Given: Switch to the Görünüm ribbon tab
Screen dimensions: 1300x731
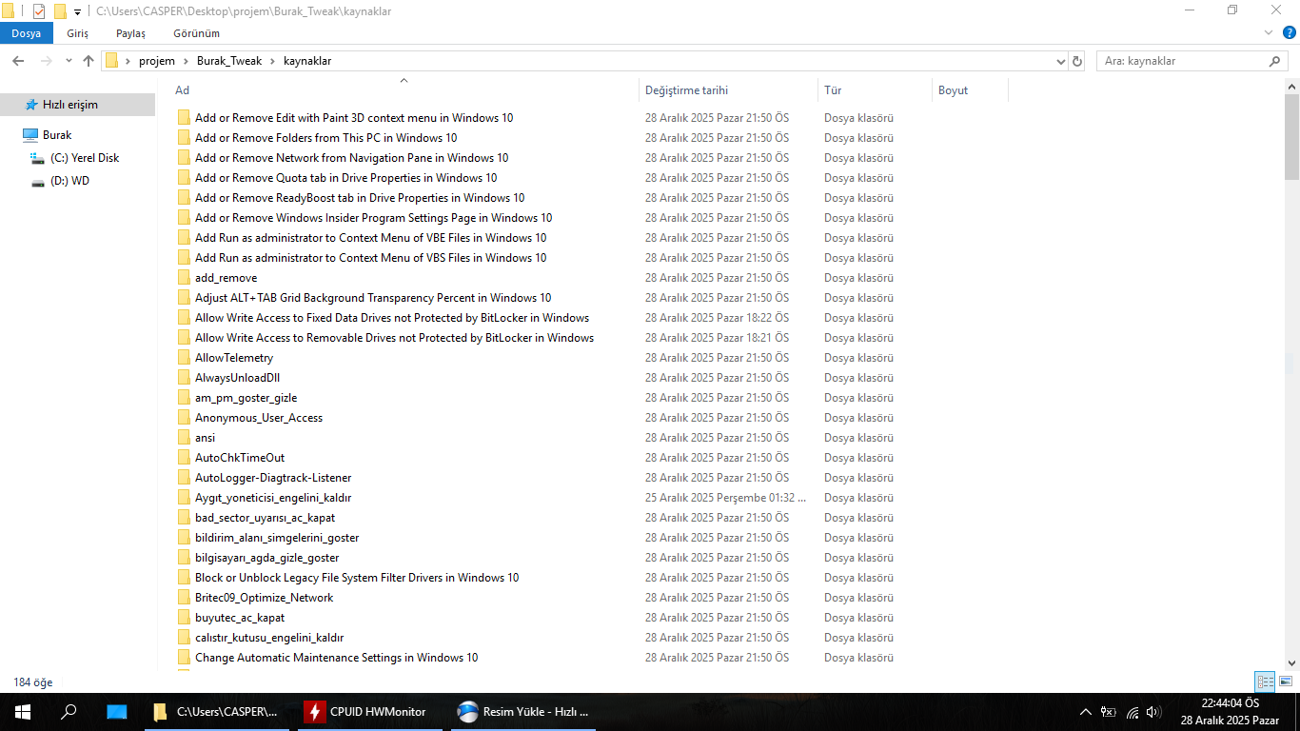Looking at the screenshot, I should [x=198, y=33].
